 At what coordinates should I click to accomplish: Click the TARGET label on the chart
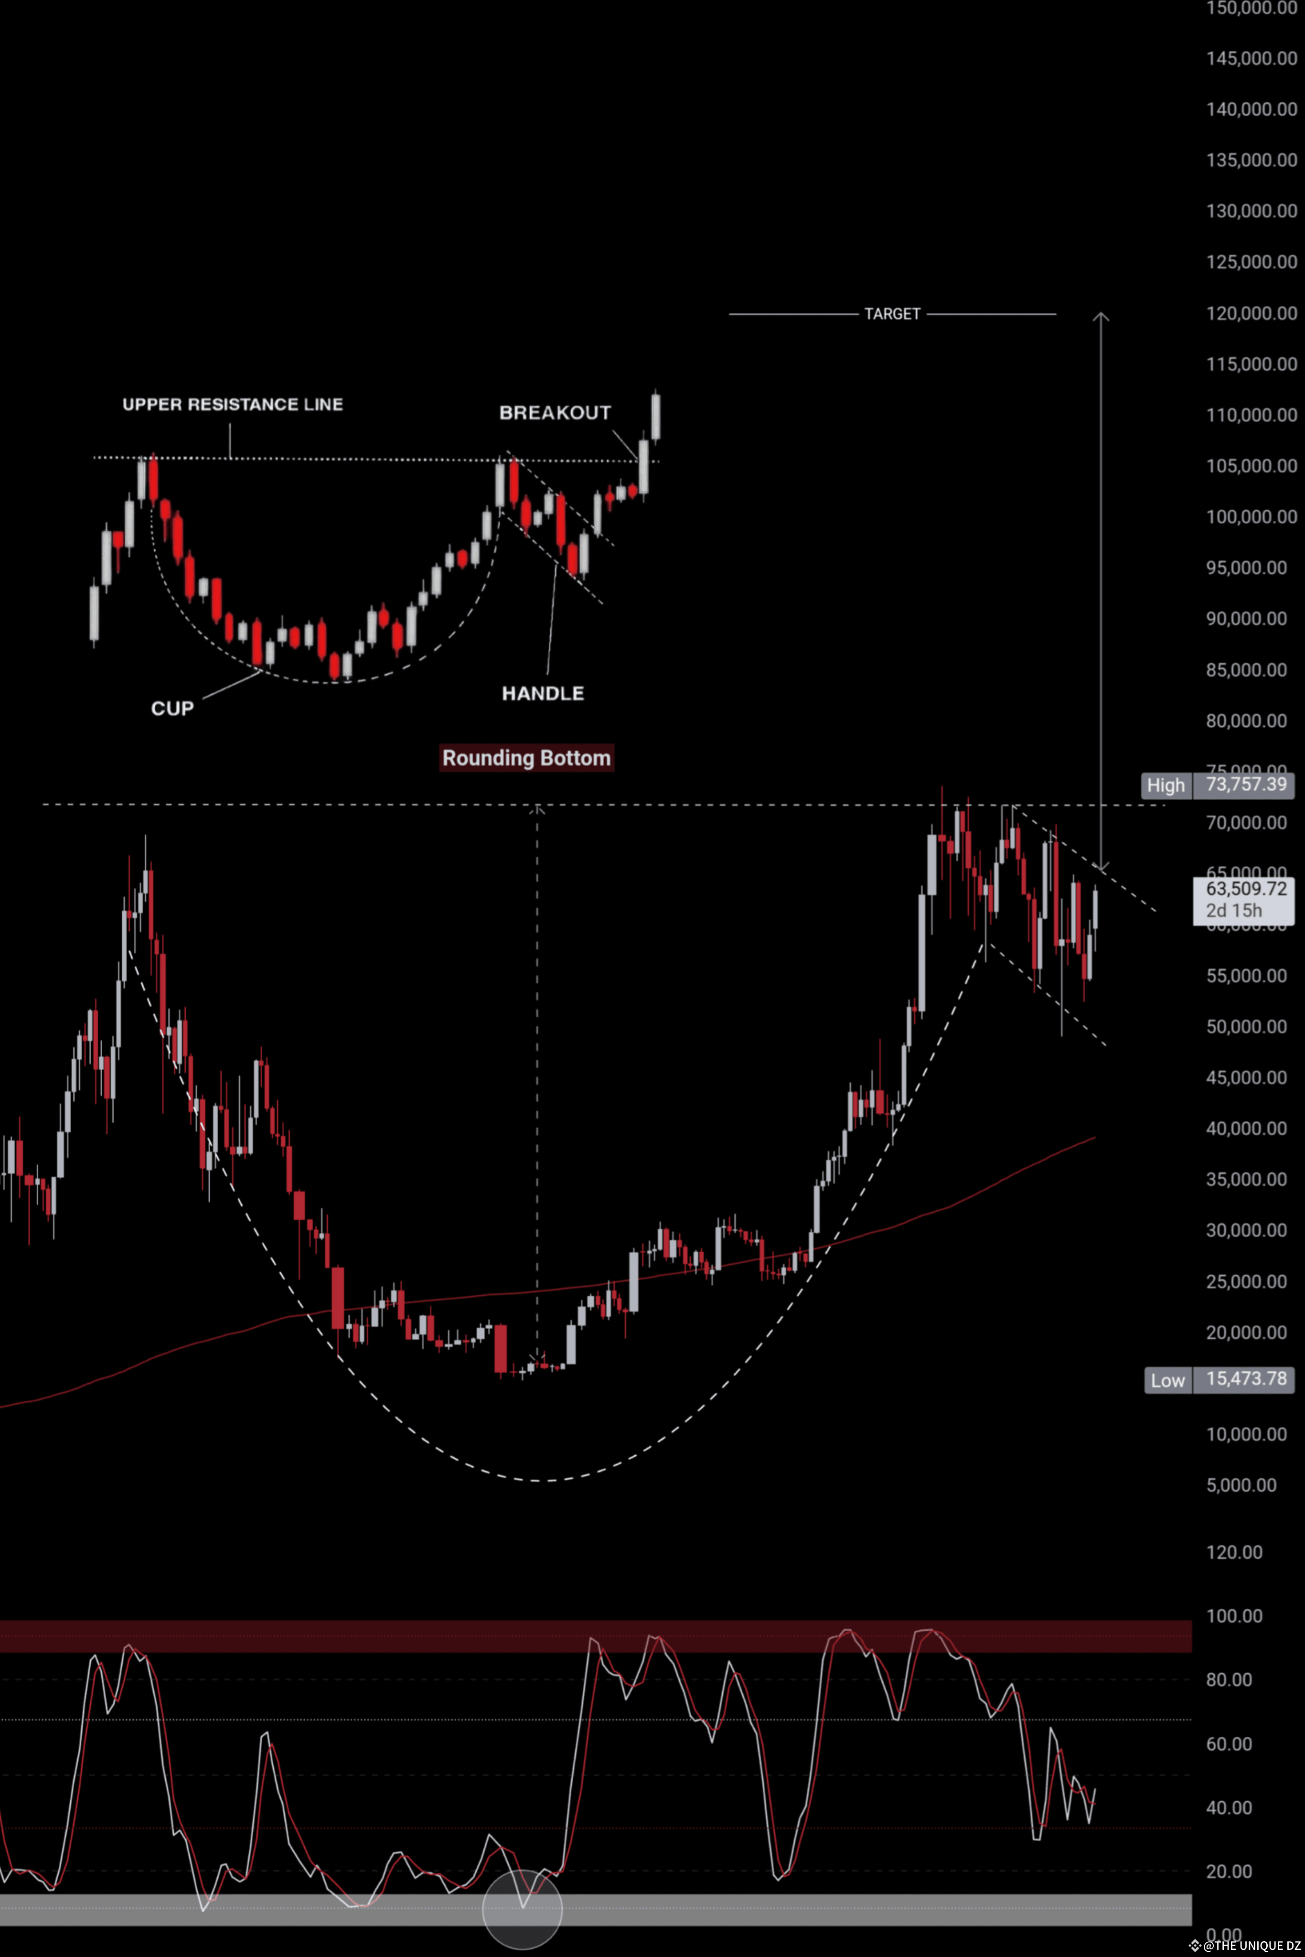coord(891,314)
